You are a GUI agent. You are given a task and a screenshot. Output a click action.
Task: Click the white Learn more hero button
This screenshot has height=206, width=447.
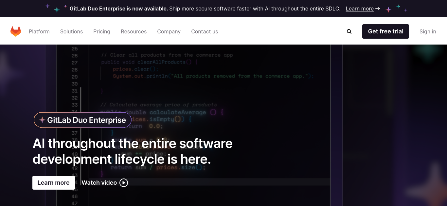click(54, 183)
